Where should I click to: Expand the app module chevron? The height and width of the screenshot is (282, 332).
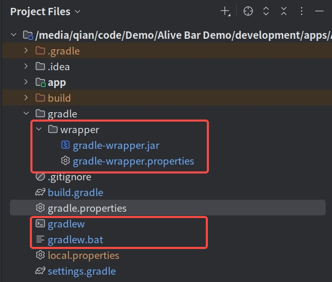tap(26, 82)
